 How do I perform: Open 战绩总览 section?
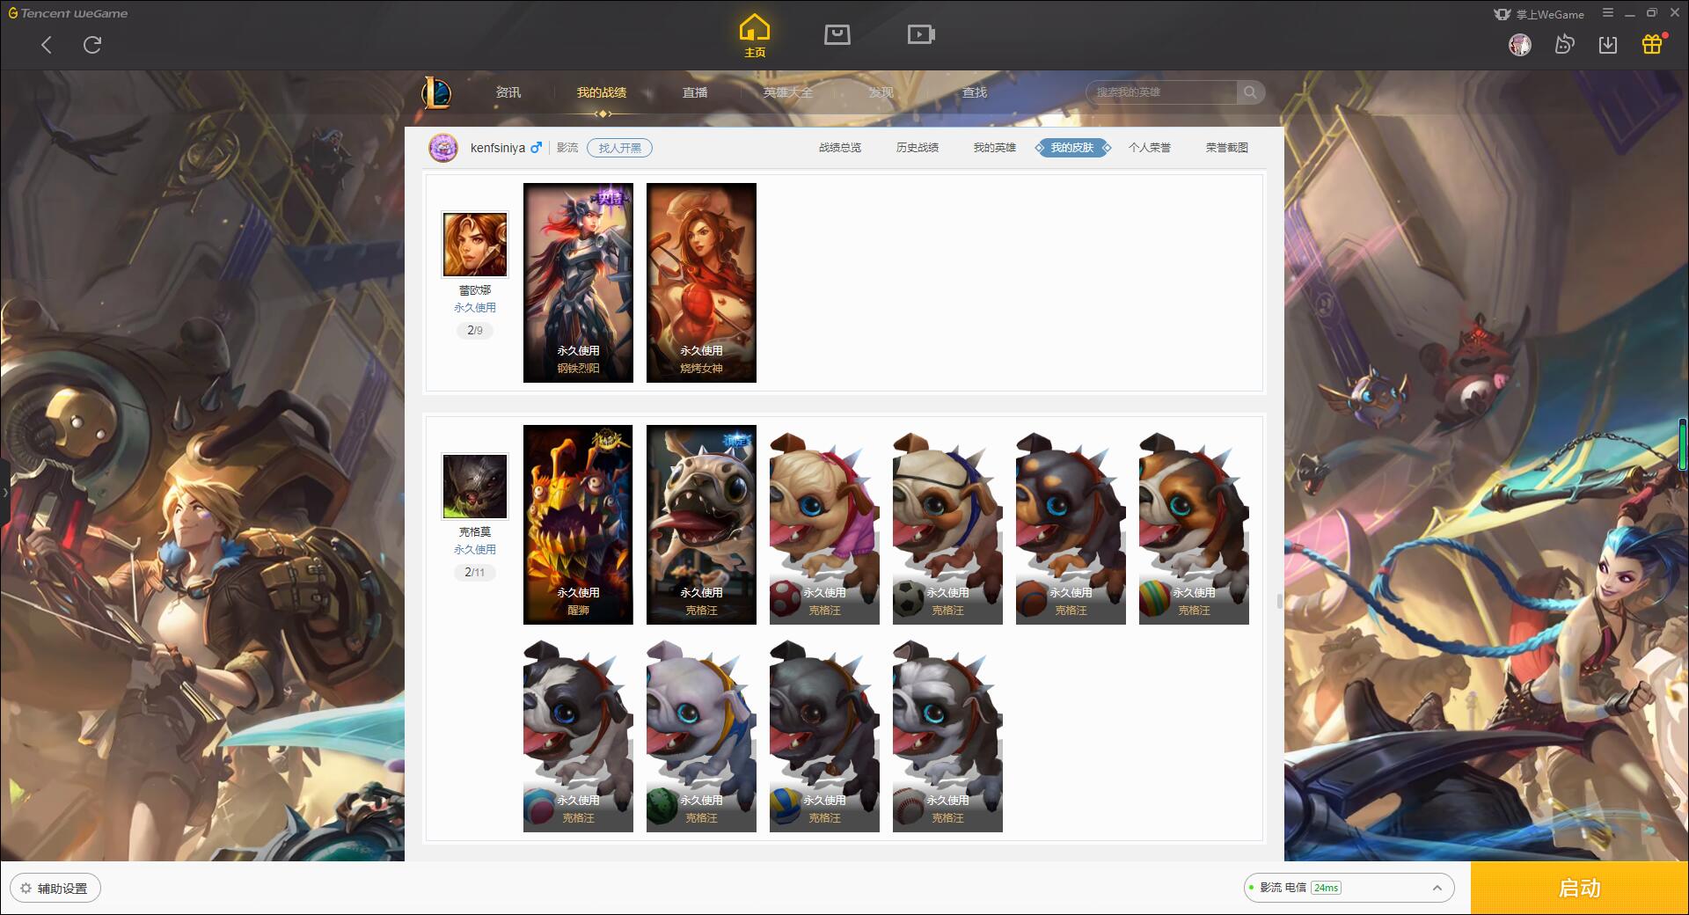[x=840, y=148]
